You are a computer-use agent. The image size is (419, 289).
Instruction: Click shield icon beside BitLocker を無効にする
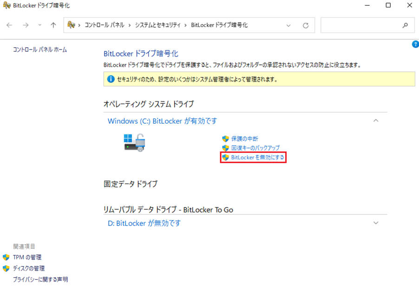pos(226,157)
